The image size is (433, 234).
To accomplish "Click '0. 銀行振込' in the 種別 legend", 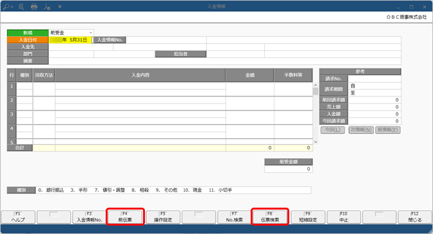I will pos(51,190).
